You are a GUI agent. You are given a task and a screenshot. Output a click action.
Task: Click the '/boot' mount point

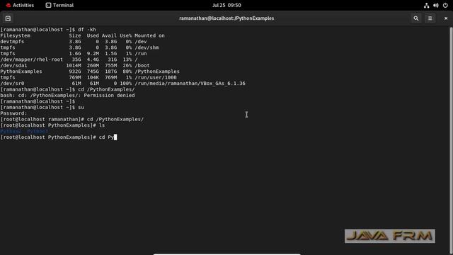[x=142, y=65]
